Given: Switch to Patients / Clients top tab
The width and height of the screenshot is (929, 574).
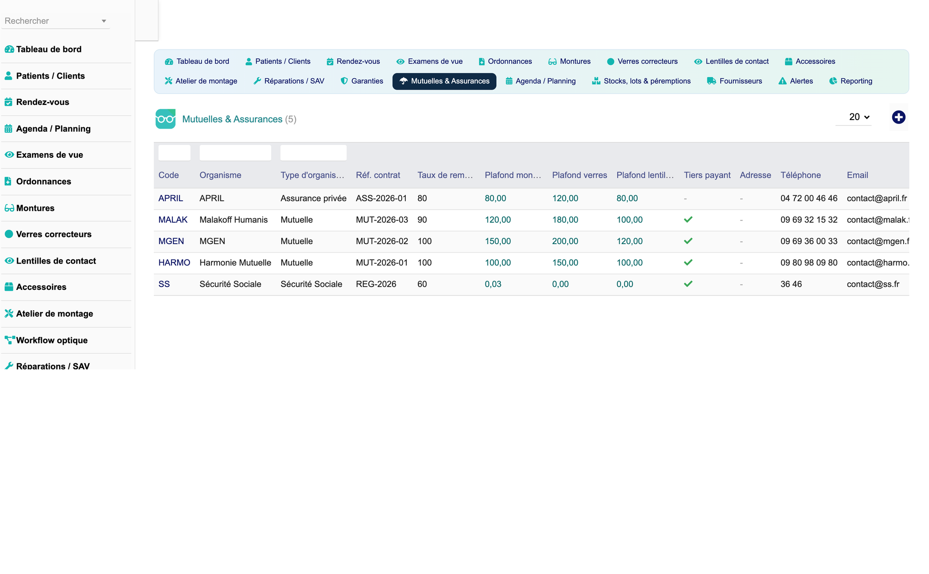Looking at the screenshot, I should 278,61.
